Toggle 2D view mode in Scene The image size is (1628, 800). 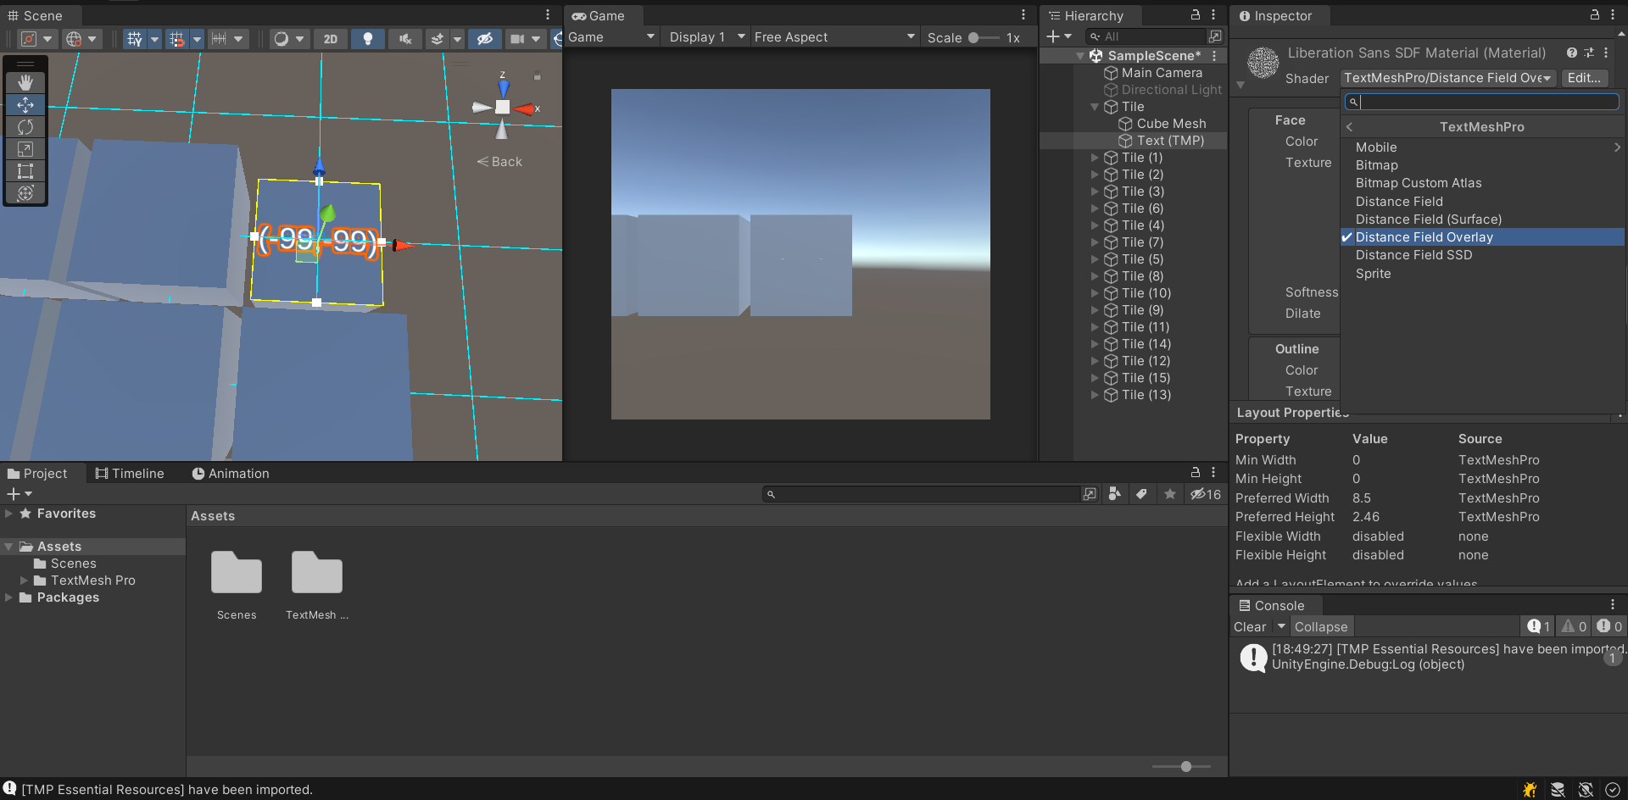pos(331,38)
